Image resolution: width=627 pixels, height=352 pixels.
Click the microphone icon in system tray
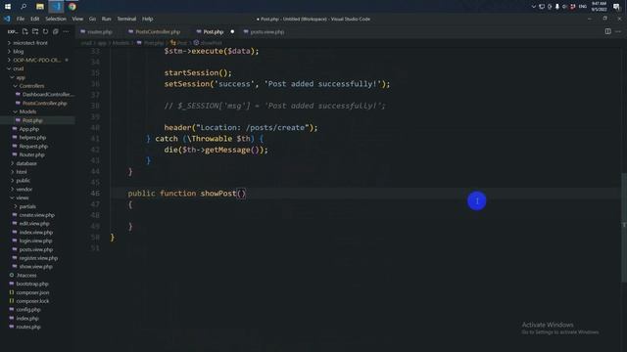pyautogui.click(x=557, y=7)
